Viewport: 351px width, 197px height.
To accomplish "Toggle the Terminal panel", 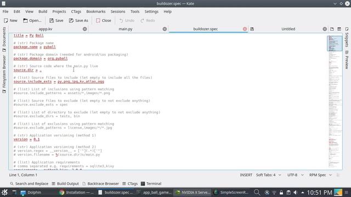I will pos(151,184).
